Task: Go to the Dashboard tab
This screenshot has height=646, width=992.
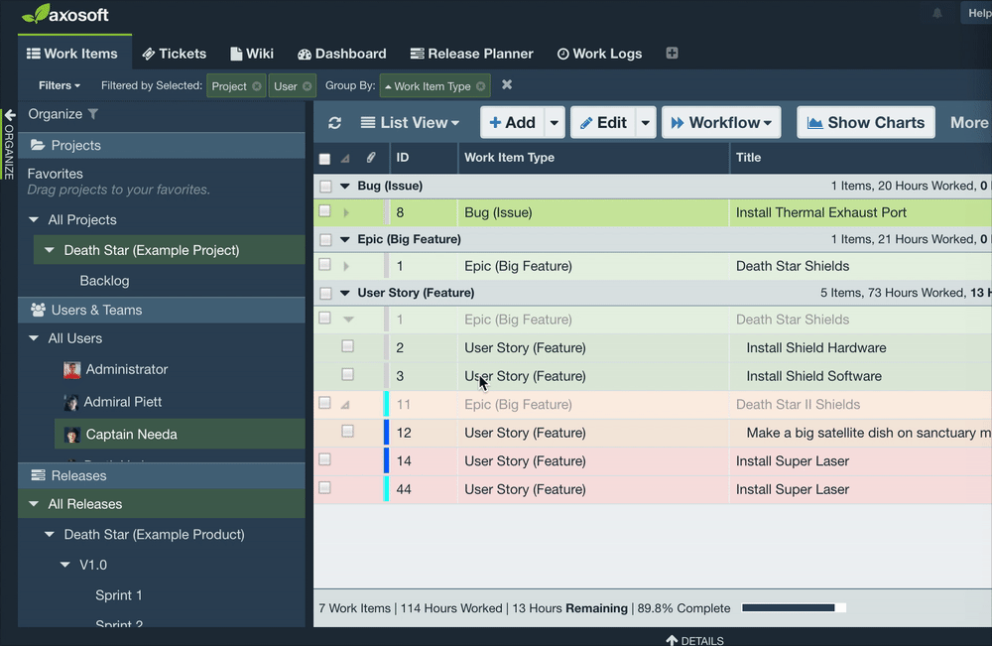Action: 342,54
